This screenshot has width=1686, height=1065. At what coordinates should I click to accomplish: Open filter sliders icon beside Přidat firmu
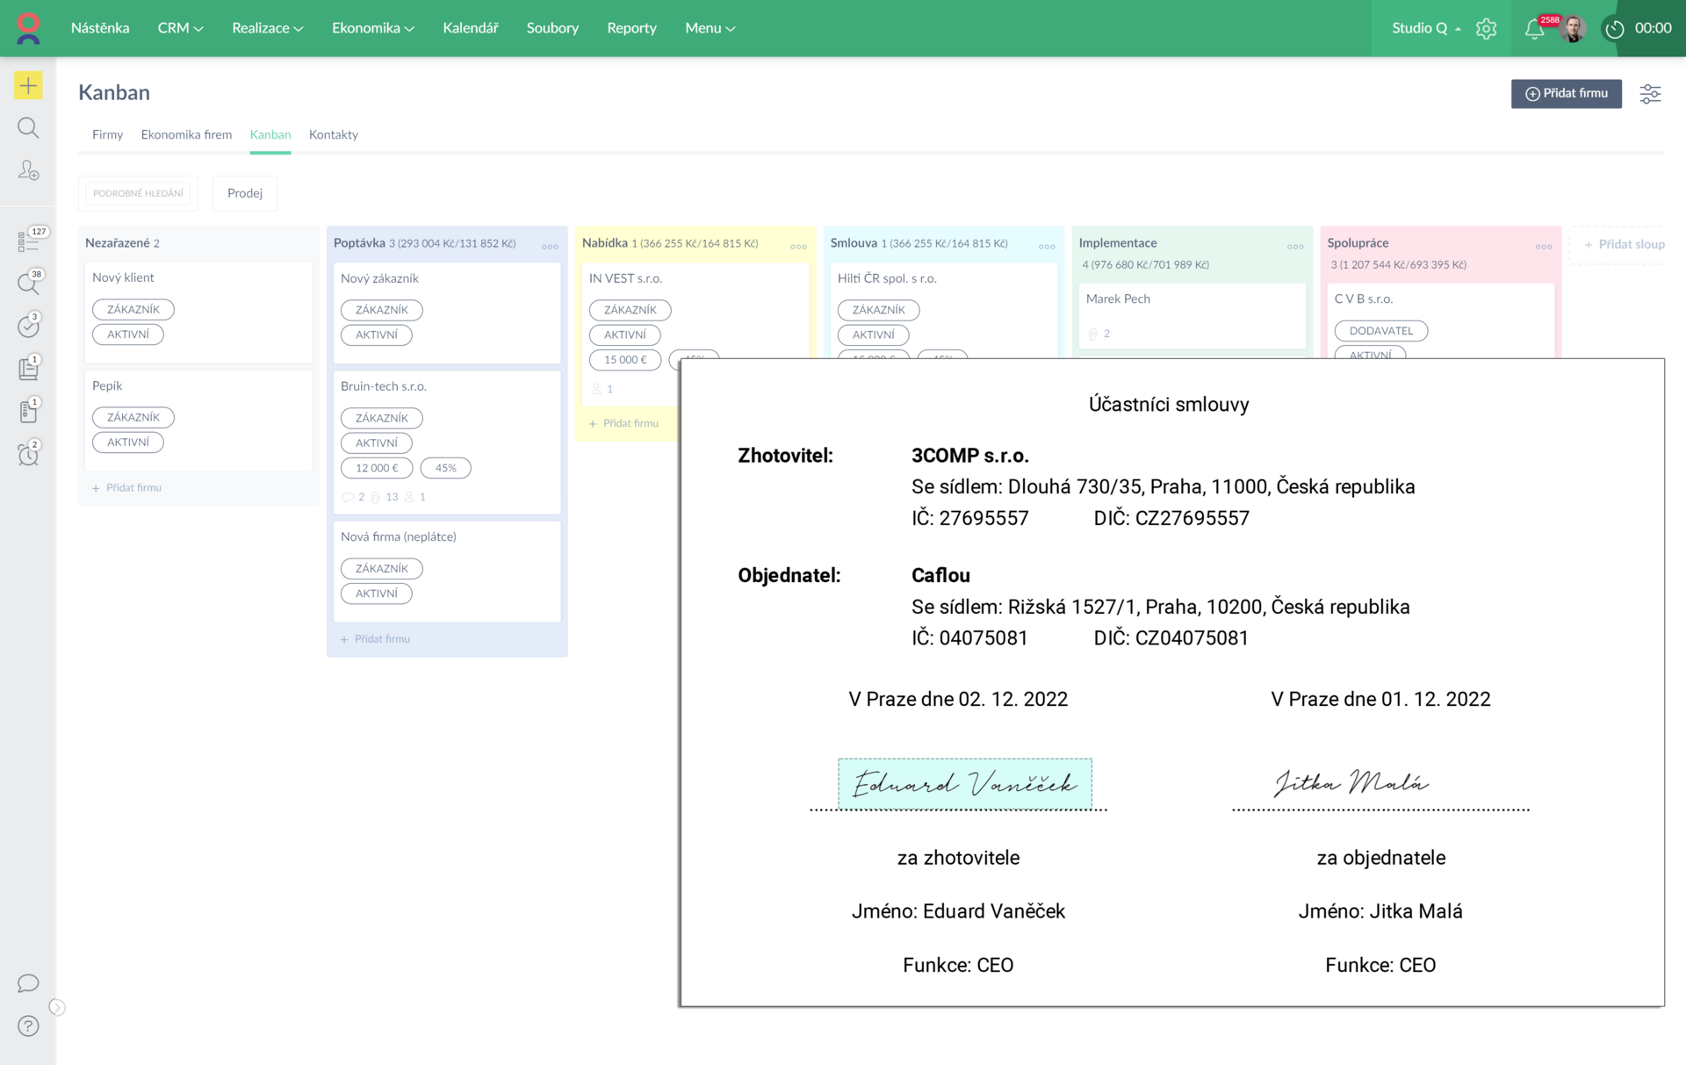tap(1650, 94)
